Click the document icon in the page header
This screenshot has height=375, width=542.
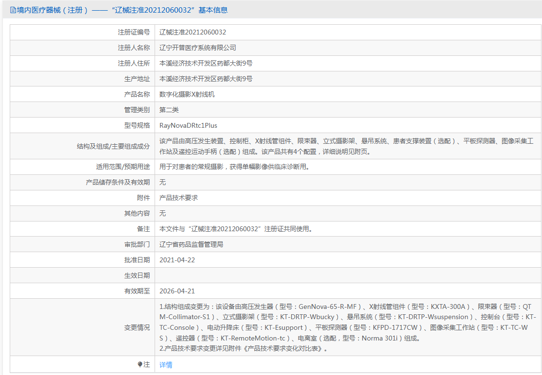pyautogui.click(x=13, y=10)
